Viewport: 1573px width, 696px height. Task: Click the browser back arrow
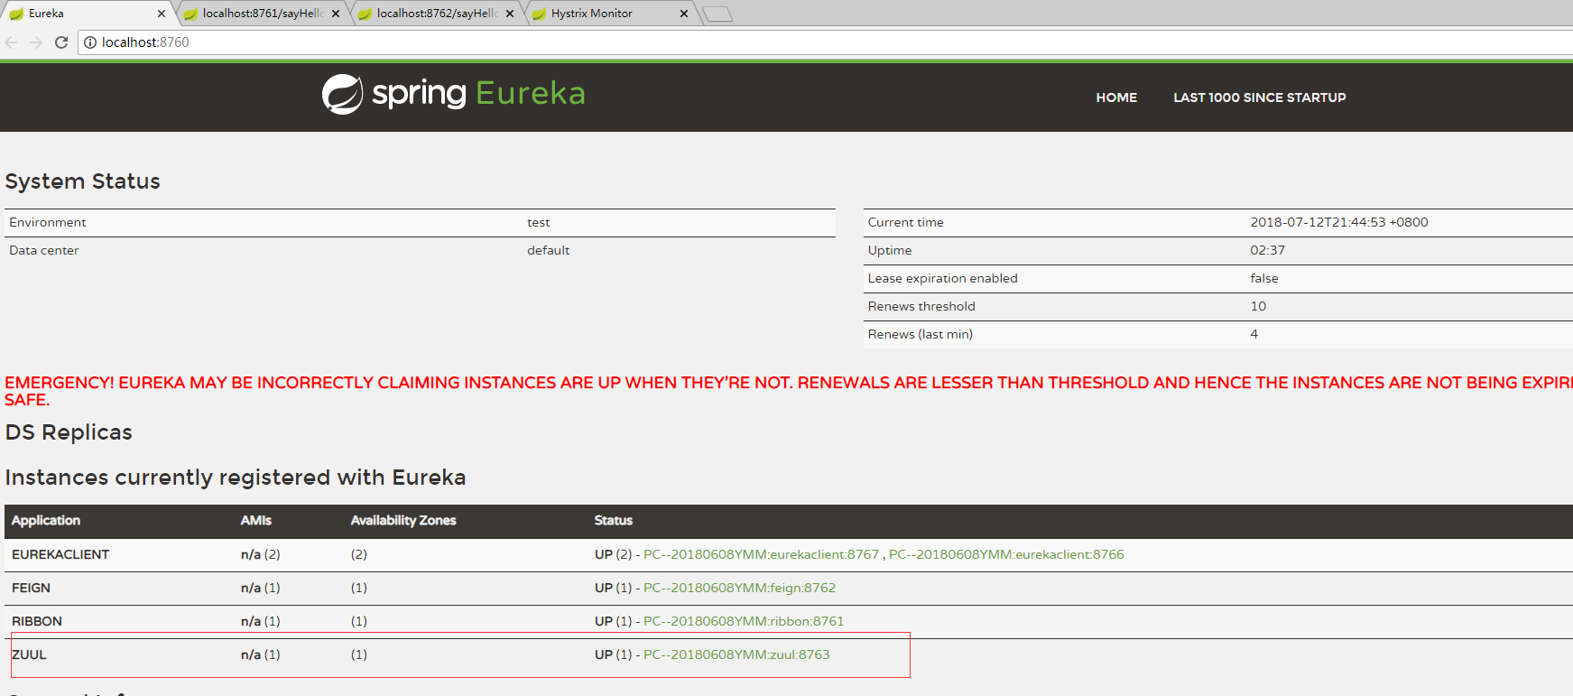click(12, 42)
